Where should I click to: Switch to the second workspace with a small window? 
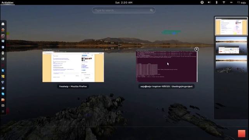231,45
